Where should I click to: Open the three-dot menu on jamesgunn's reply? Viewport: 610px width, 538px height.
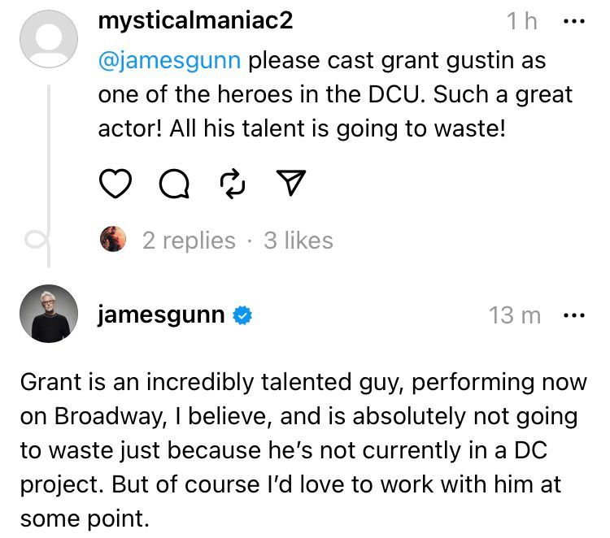tap(573, 315)
